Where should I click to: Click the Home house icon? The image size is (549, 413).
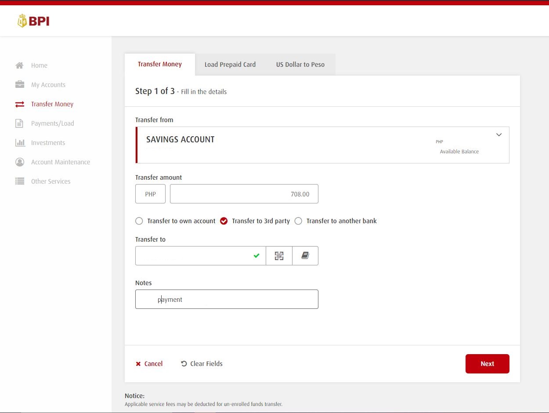click(x=20, y=65)
